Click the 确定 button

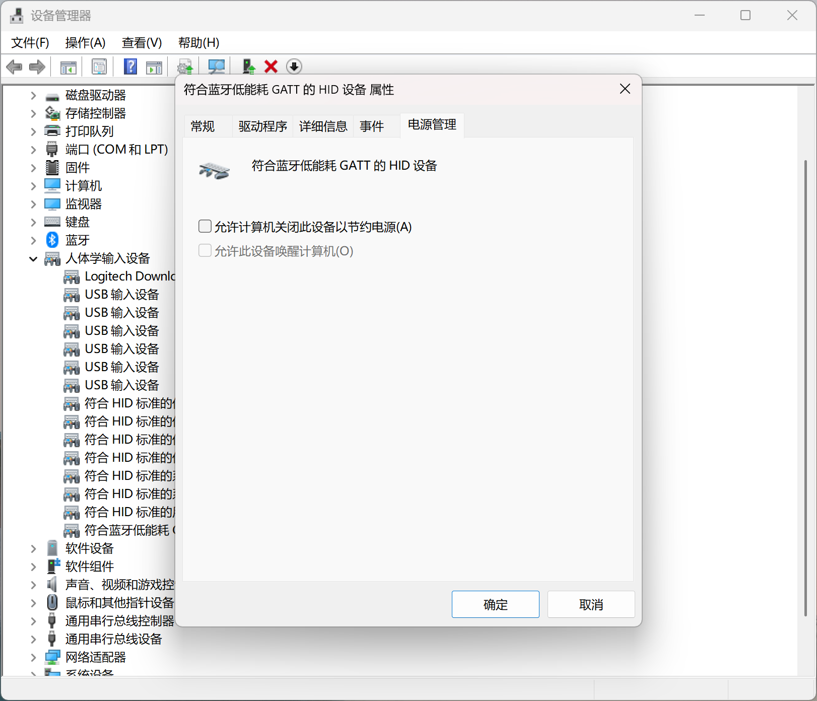point(495,604)
